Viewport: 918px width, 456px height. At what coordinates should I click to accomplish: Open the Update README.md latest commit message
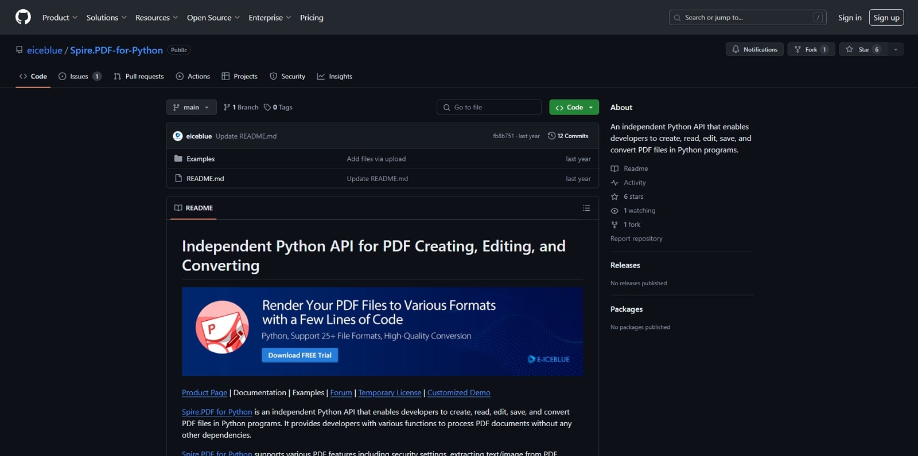pyautogui.click(x=246, y=136)
